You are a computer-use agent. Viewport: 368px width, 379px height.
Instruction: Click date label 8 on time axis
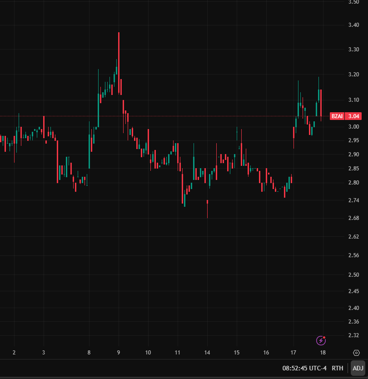(x=89, y=353)
